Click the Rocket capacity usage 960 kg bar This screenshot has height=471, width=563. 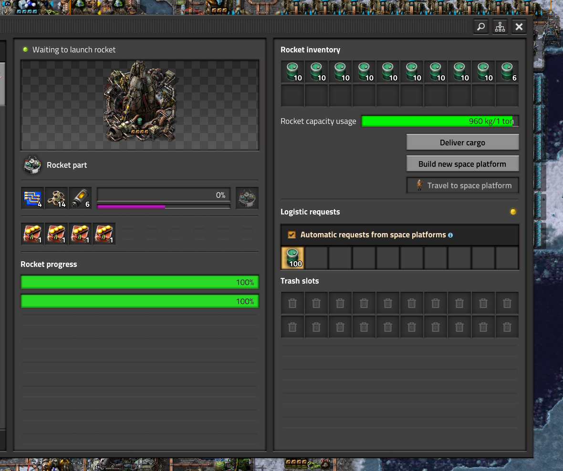[x=440, y=121]
